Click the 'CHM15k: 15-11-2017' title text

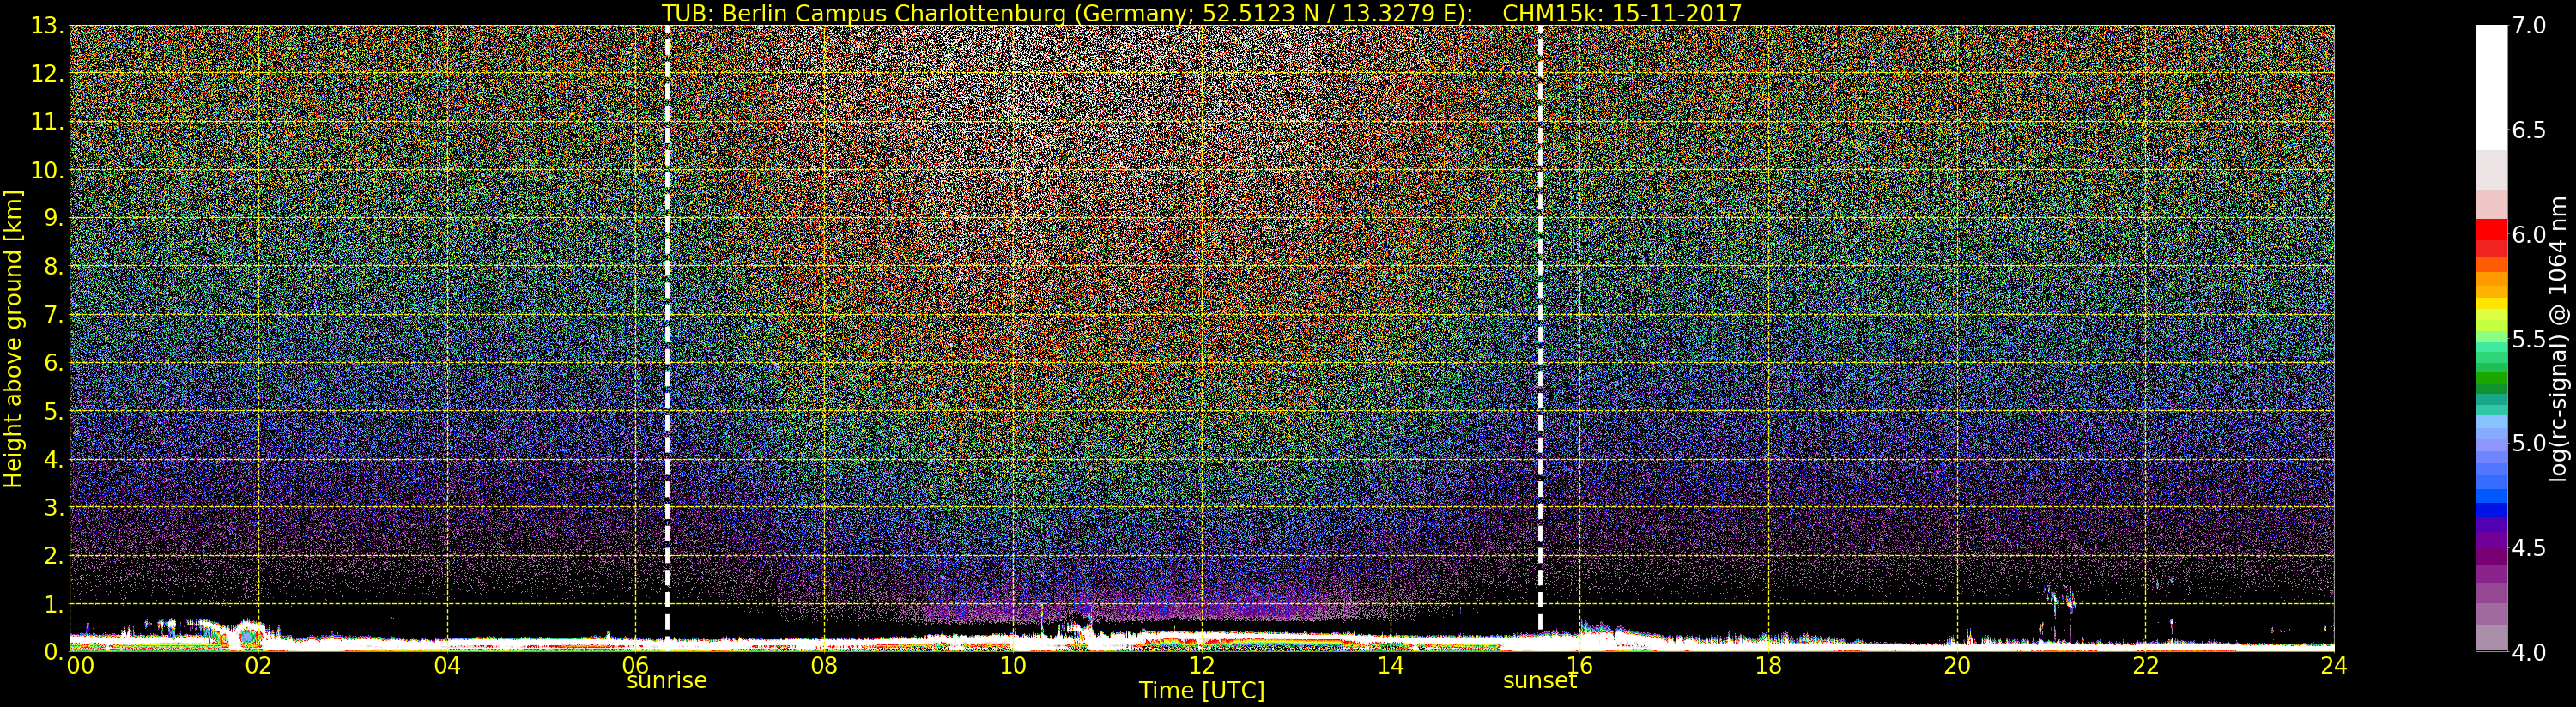1622,13
